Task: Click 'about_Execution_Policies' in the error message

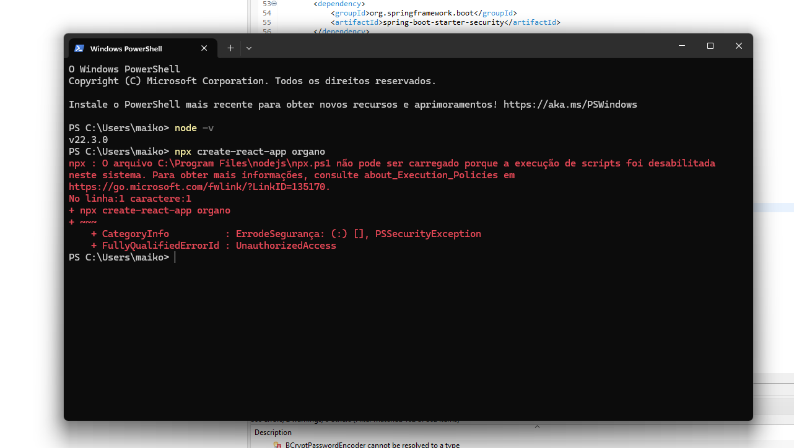Action: point(431,175)
